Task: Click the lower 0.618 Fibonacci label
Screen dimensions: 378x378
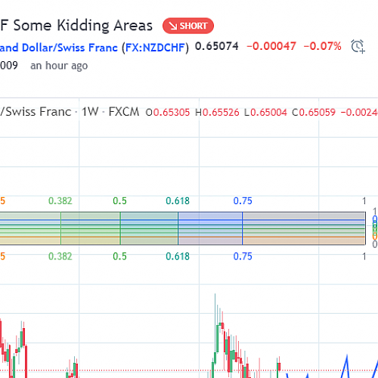Action: point(178,256)
